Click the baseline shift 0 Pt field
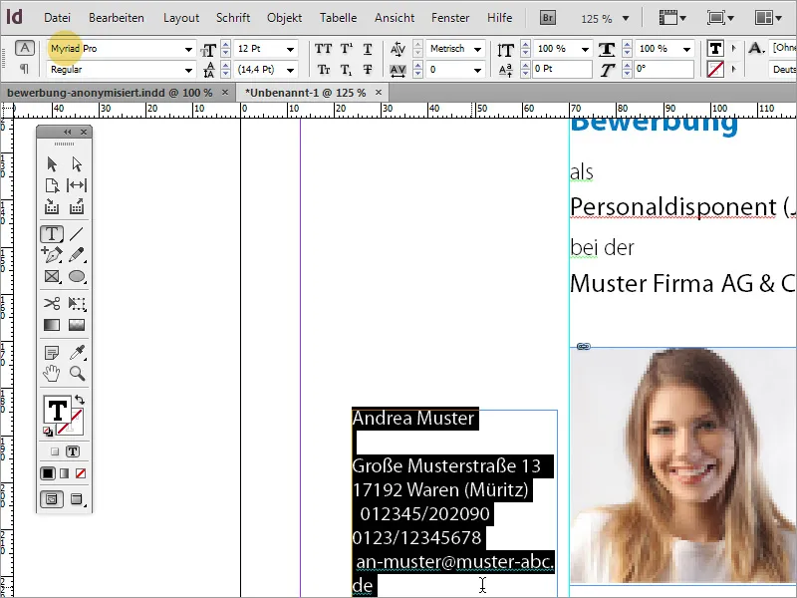Viewport: 797px width, 598px height. click(562, 69)
